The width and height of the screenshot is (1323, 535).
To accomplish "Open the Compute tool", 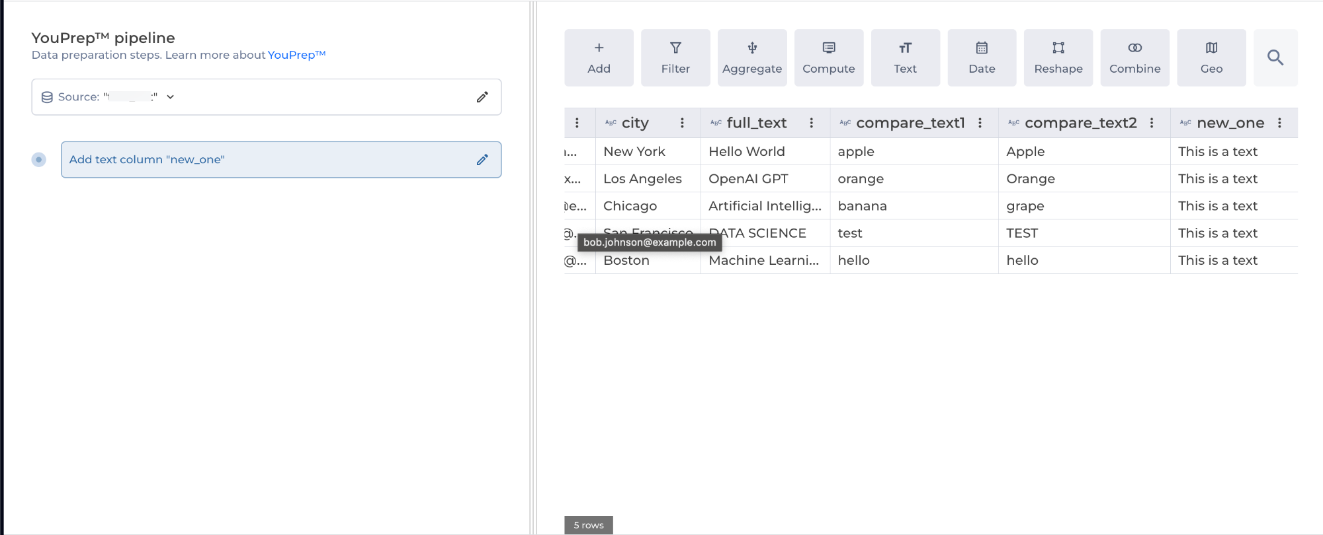I will 828,57.
